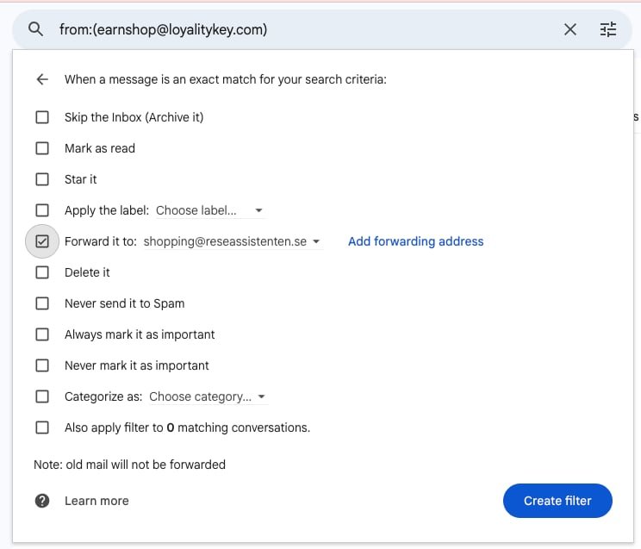Enable Never send it to Spam

click(x=42, y=303)
